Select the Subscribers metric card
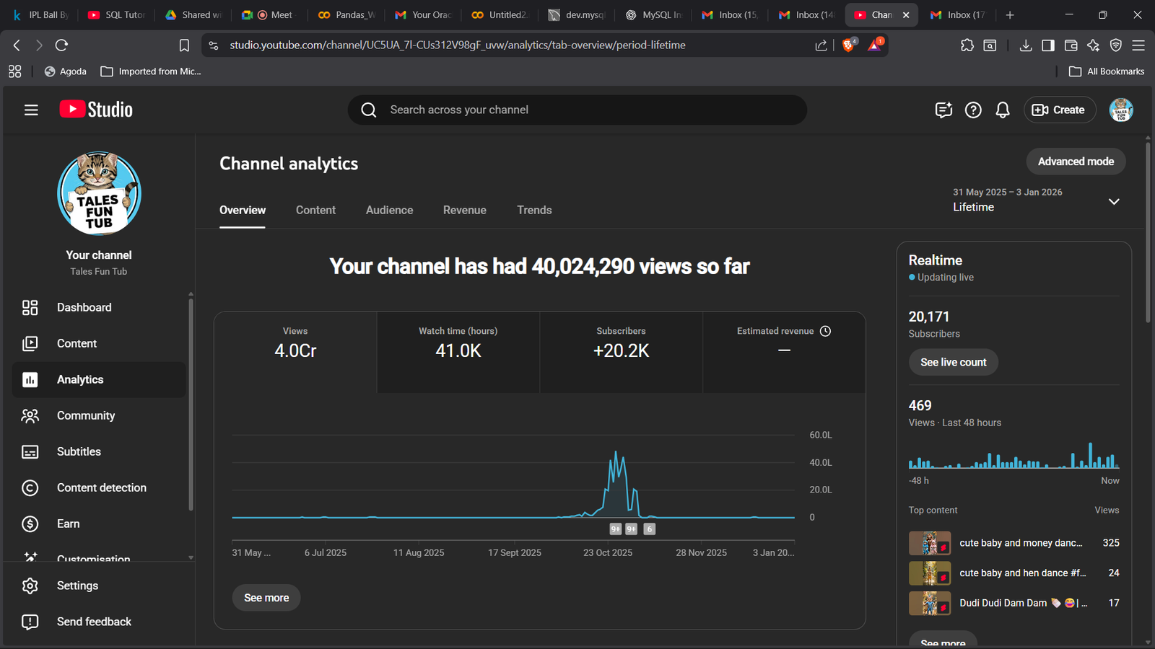Viewport: 1155px width, 649px height. click(621, 351)
